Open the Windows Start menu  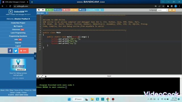pos(69,99)
